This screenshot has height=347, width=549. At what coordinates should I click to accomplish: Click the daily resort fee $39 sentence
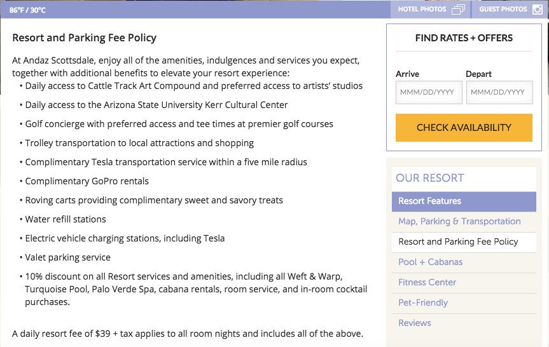tap(187, 334)
